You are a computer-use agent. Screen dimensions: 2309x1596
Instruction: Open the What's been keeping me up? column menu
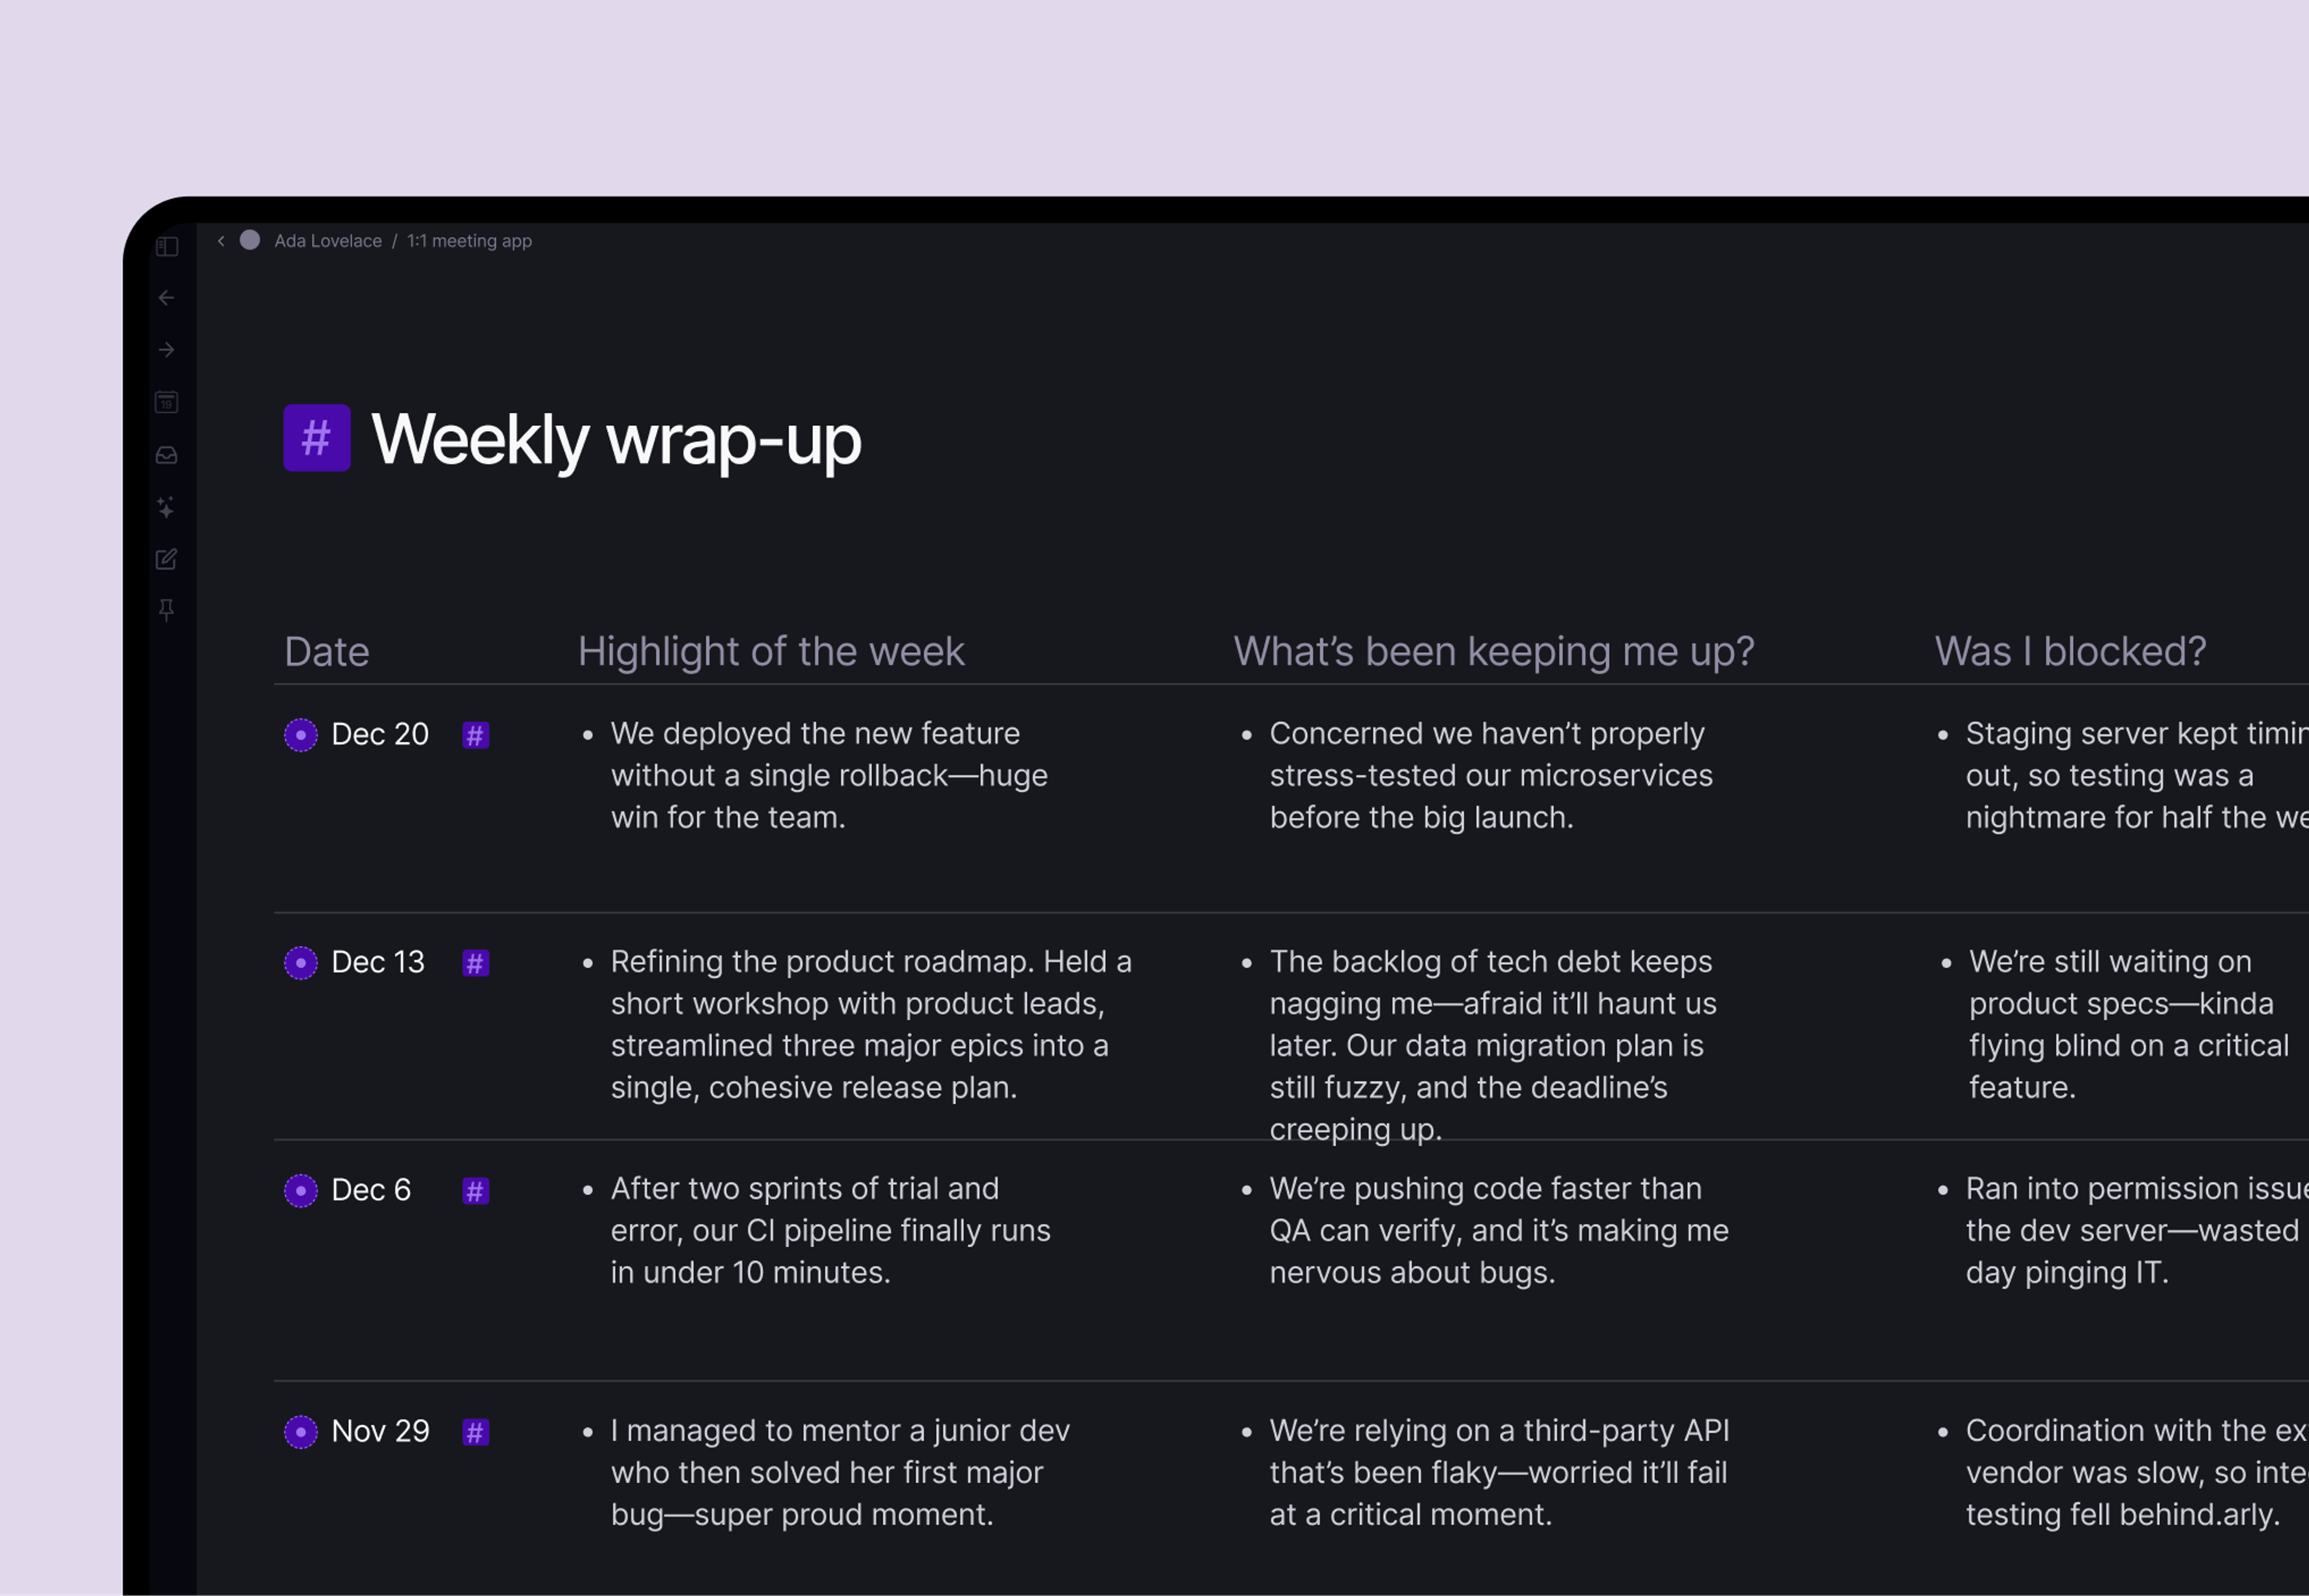[x=1494, y=651]
